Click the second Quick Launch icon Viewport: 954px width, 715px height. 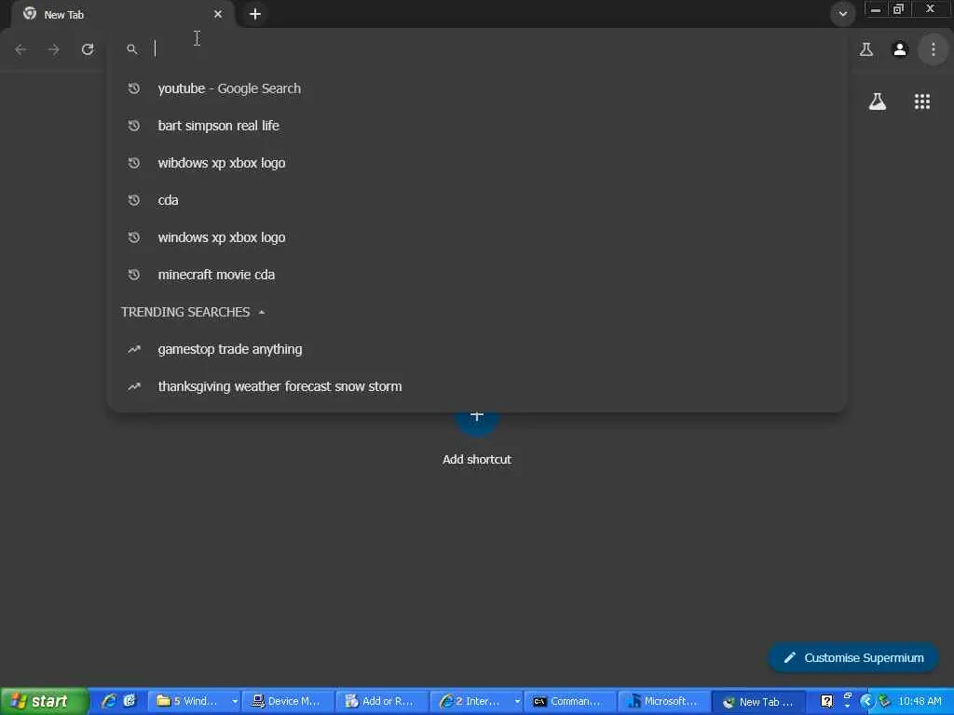(129, 701)
